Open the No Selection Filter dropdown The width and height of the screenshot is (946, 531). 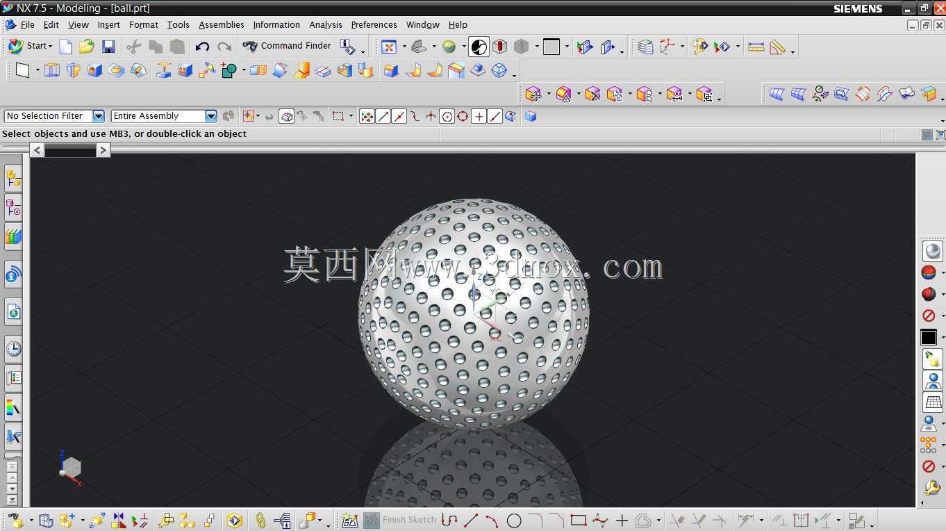pyautogui.click(x=99, y=116)
